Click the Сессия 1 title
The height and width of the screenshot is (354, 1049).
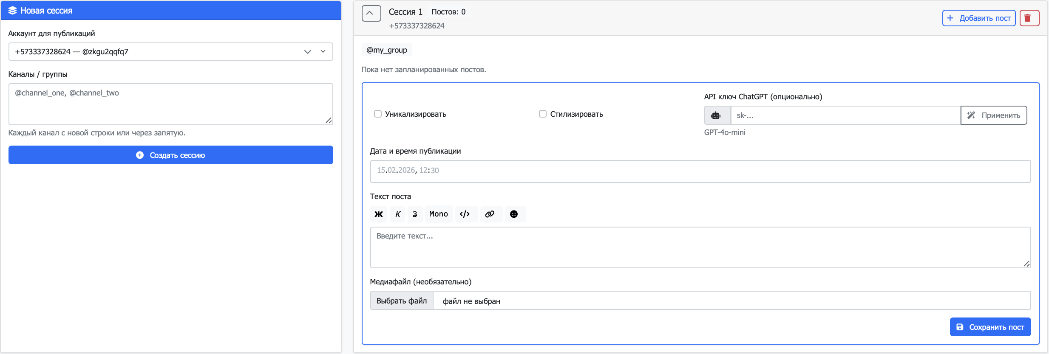point(405,12)
